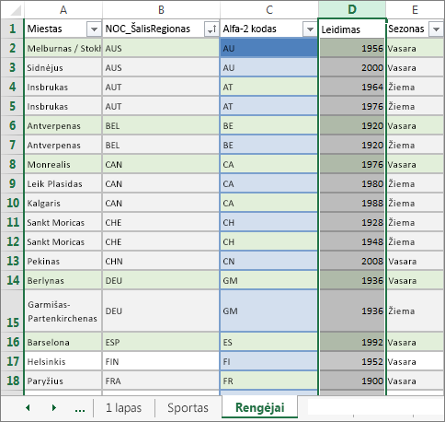Select the Sidnėjus cell
Image resolution: width=445 pixels, height=422 pixels.
pos(63,67)
